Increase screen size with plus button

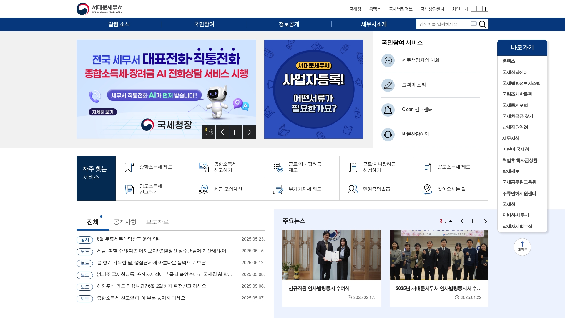point(485,9)
